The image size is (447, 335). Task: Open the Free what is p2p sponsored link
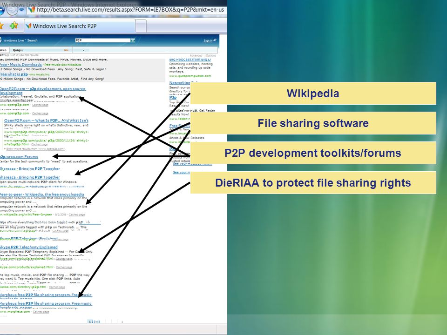click(14, 74)
